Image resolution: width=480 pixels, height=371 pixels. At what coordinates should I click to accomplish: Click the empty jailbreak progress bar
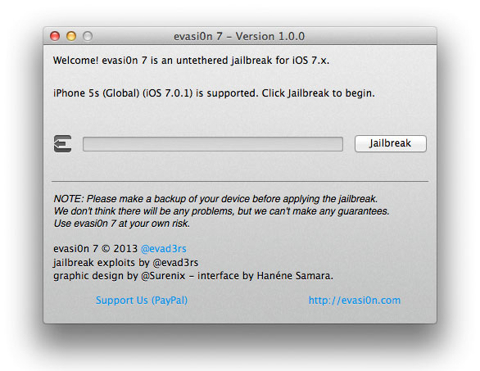coord(213,144)
